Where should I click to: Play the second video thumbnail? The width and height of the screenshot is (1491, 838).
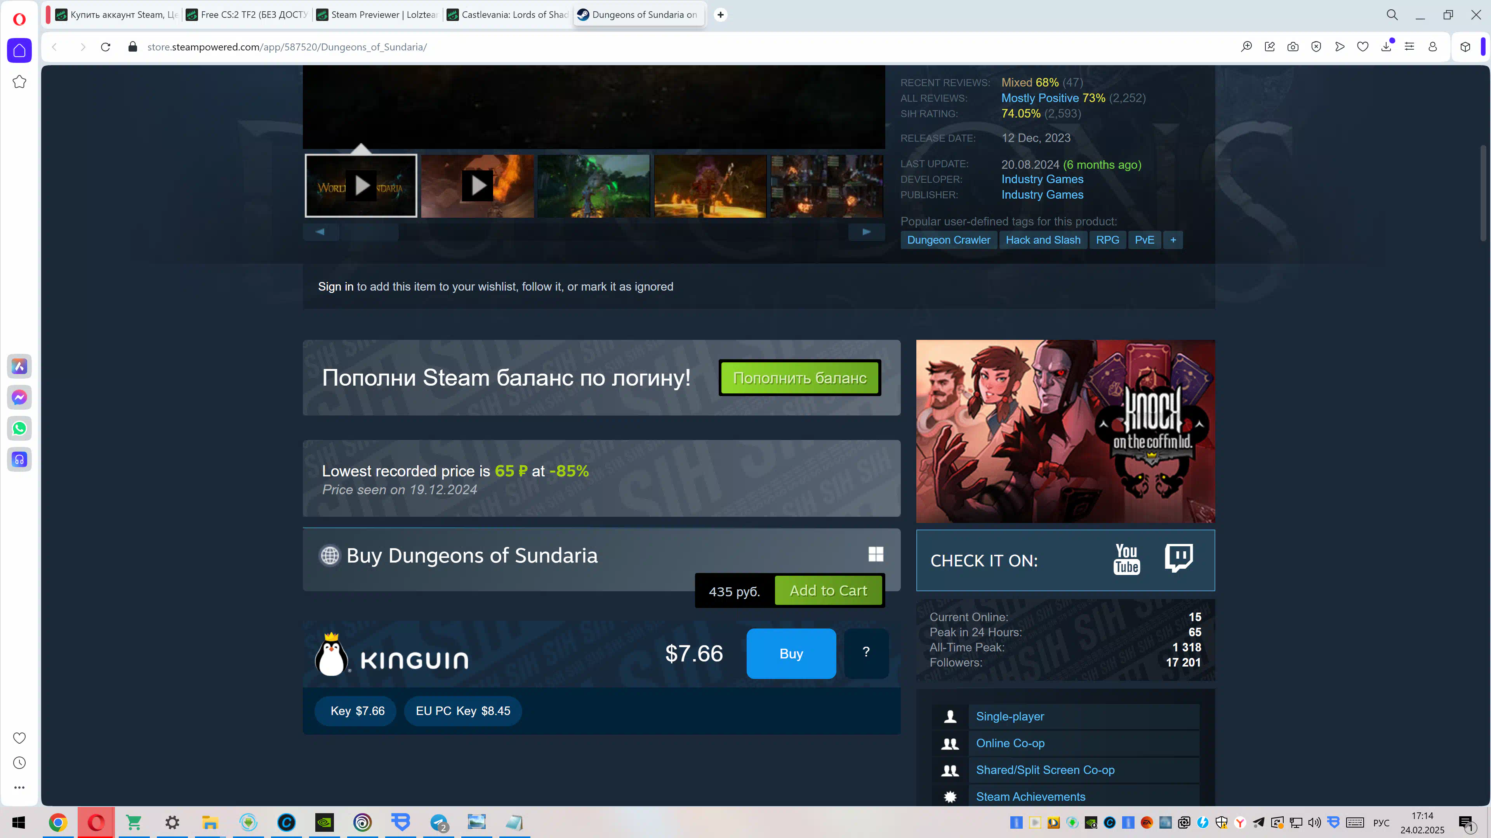coord(478,186)
